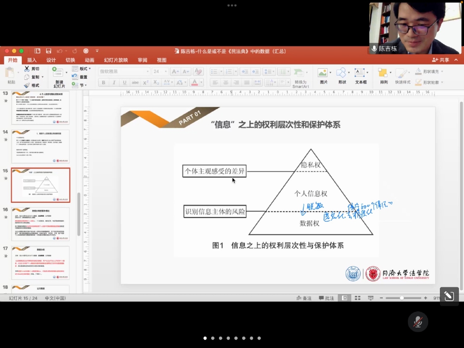Switch to the Design (设计) tab
Screen dimensions: 464x348
pyautogui.click(x=51, y=60)
